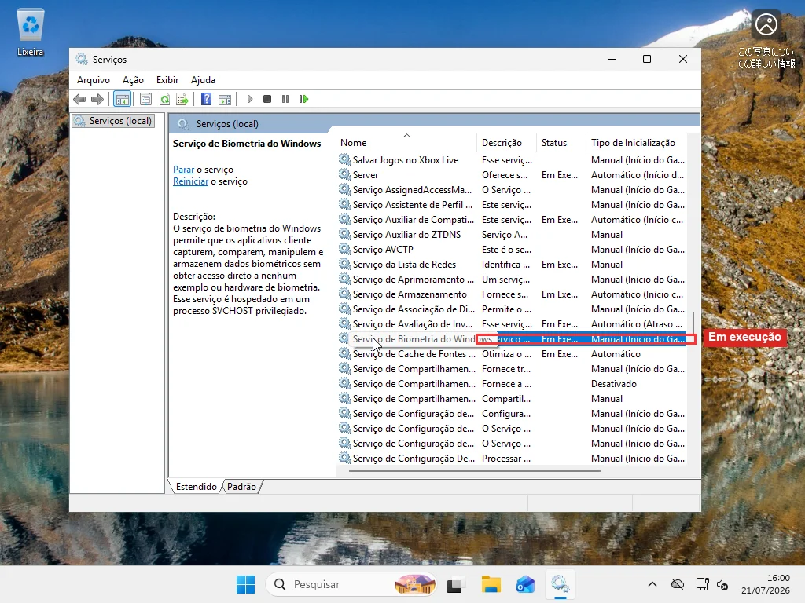
Task: Open the clock showing 16:00
Action: [x=766, y=584]
